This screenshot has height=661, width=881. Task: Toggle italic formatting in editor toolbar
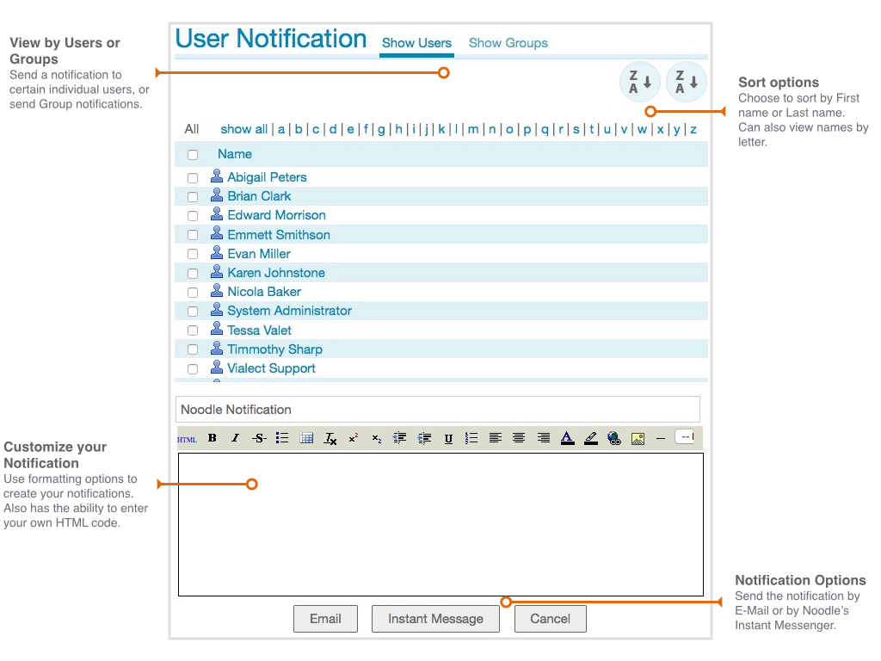click(x=235, y=438)
